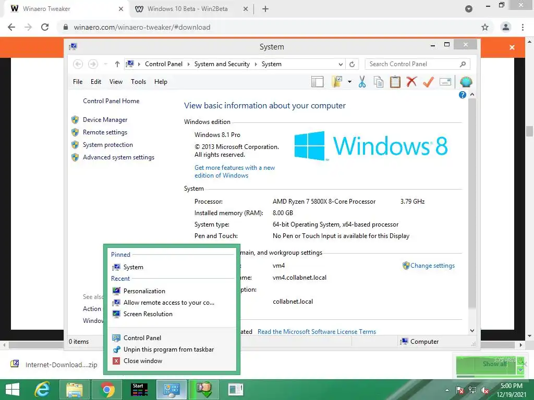Reload the Chrome page
This screenshot has height=400, width=534.
pyautogui.click(x=45, y=27)
